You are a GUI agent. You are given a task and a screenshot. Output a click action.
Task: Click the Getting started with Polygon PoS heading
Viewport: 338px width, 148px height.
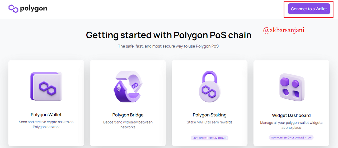tap(169, 35)
